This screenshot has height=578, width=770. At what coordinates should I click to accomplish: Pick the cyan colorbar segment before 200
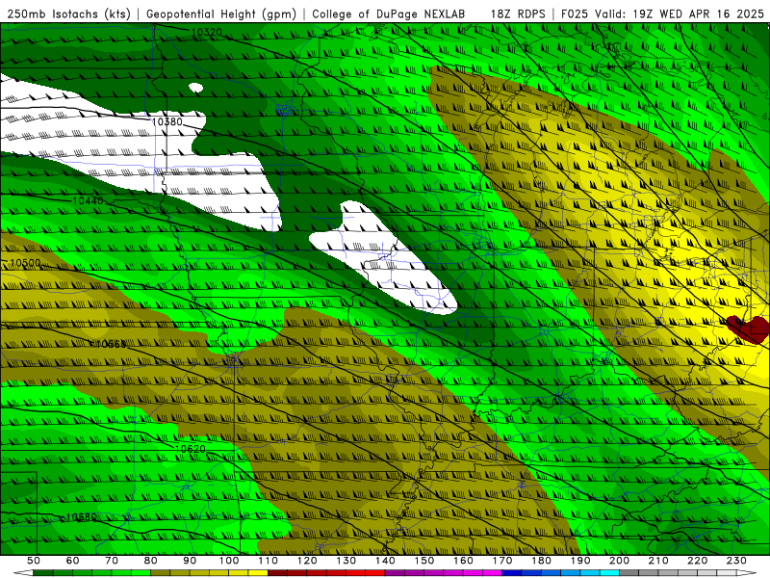pyautogui.click(x=610, y=573)
